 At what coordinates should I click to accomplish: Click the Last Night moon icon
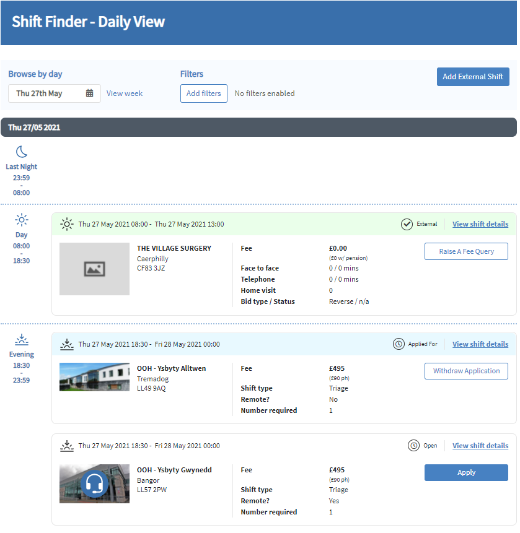click(x=22, y=152)
